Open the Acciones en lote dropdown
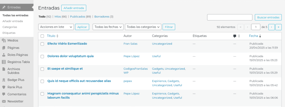 56,27
